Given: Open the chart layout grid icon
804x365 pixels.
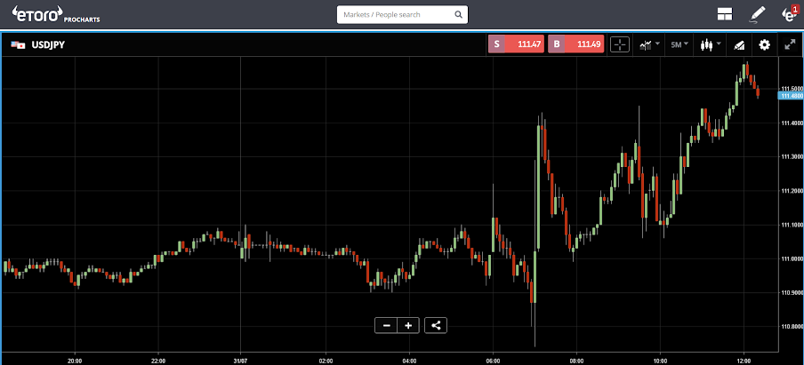Looking at the screenshot, I should [725, 14].
